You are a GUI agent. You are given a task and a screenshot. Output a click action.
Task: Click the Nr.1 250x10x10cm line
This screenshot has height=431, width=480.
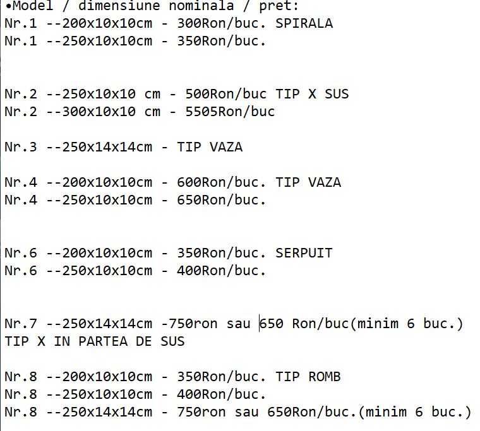135,42
